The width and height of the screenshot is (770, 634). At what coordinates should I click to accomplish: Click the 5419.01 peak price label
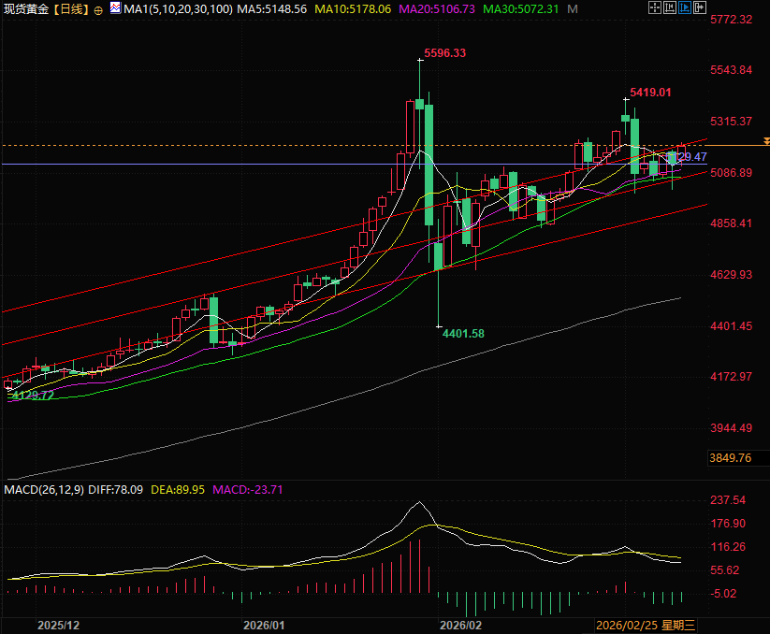(651, 93)
